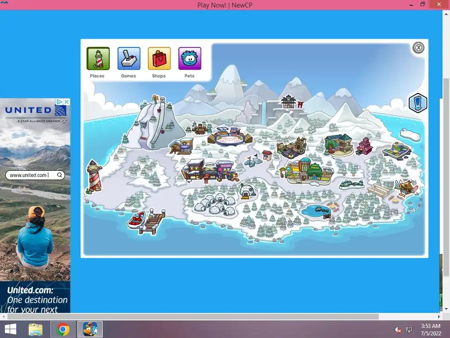450x338 pixels.
Task: Visit the wooden playground structure
Action: [x=292, y=148]
